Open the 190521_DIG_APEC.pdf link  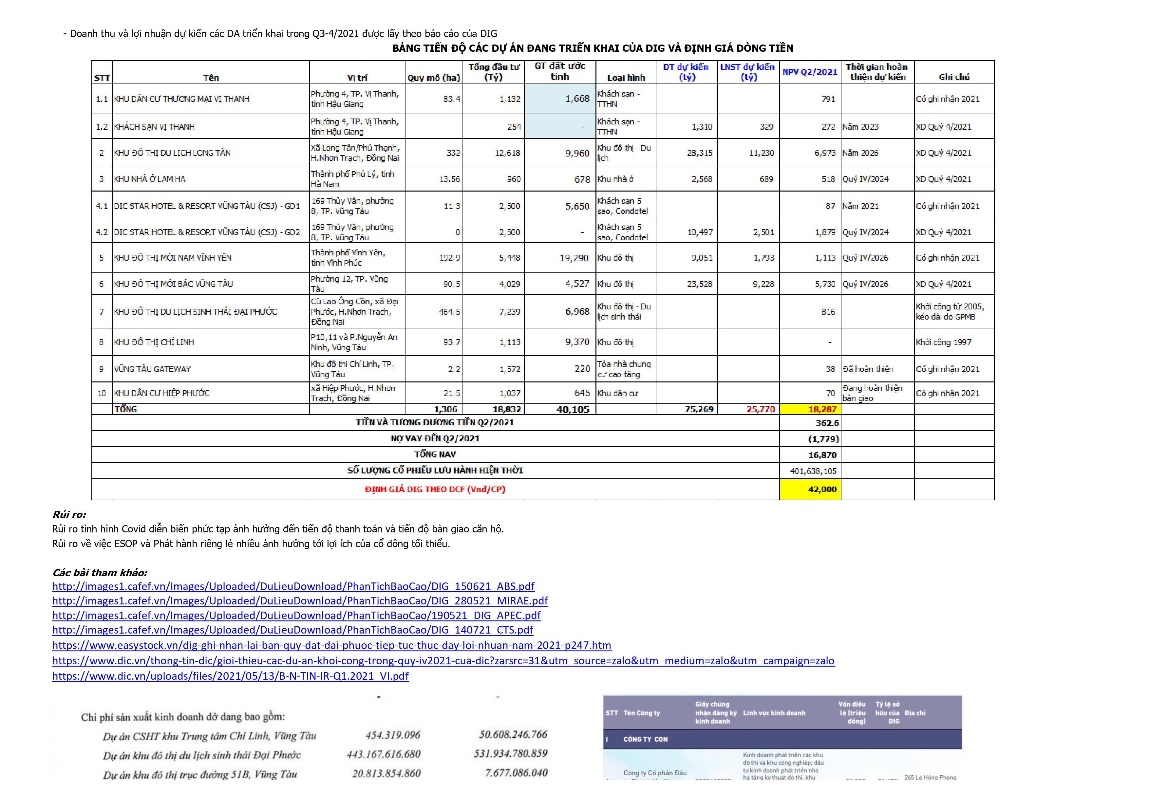[296, 615]
